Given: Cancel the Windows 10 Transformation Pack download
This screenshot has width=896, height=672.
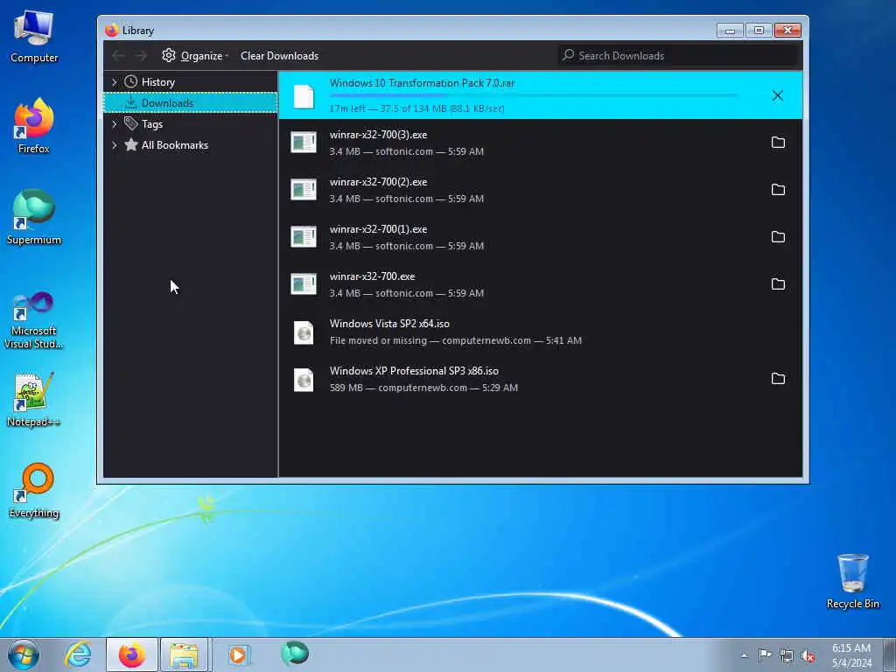Looking at the screenshot, I should pyautogui.click(x=777, y=95).
